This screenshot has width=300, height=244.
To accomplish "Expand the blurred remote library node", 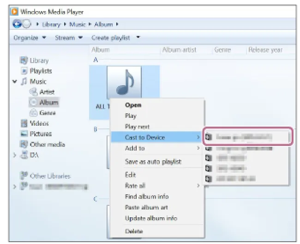I will pos(15,186).
